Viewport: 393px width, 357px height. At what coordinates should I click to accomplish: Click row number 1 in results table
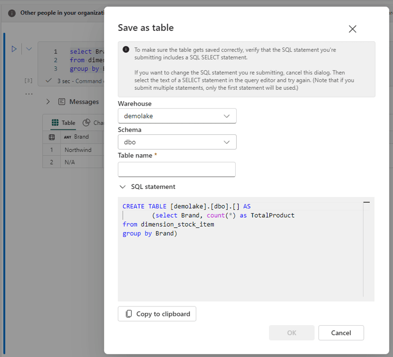pyautogui.click(x=52, y=150)
